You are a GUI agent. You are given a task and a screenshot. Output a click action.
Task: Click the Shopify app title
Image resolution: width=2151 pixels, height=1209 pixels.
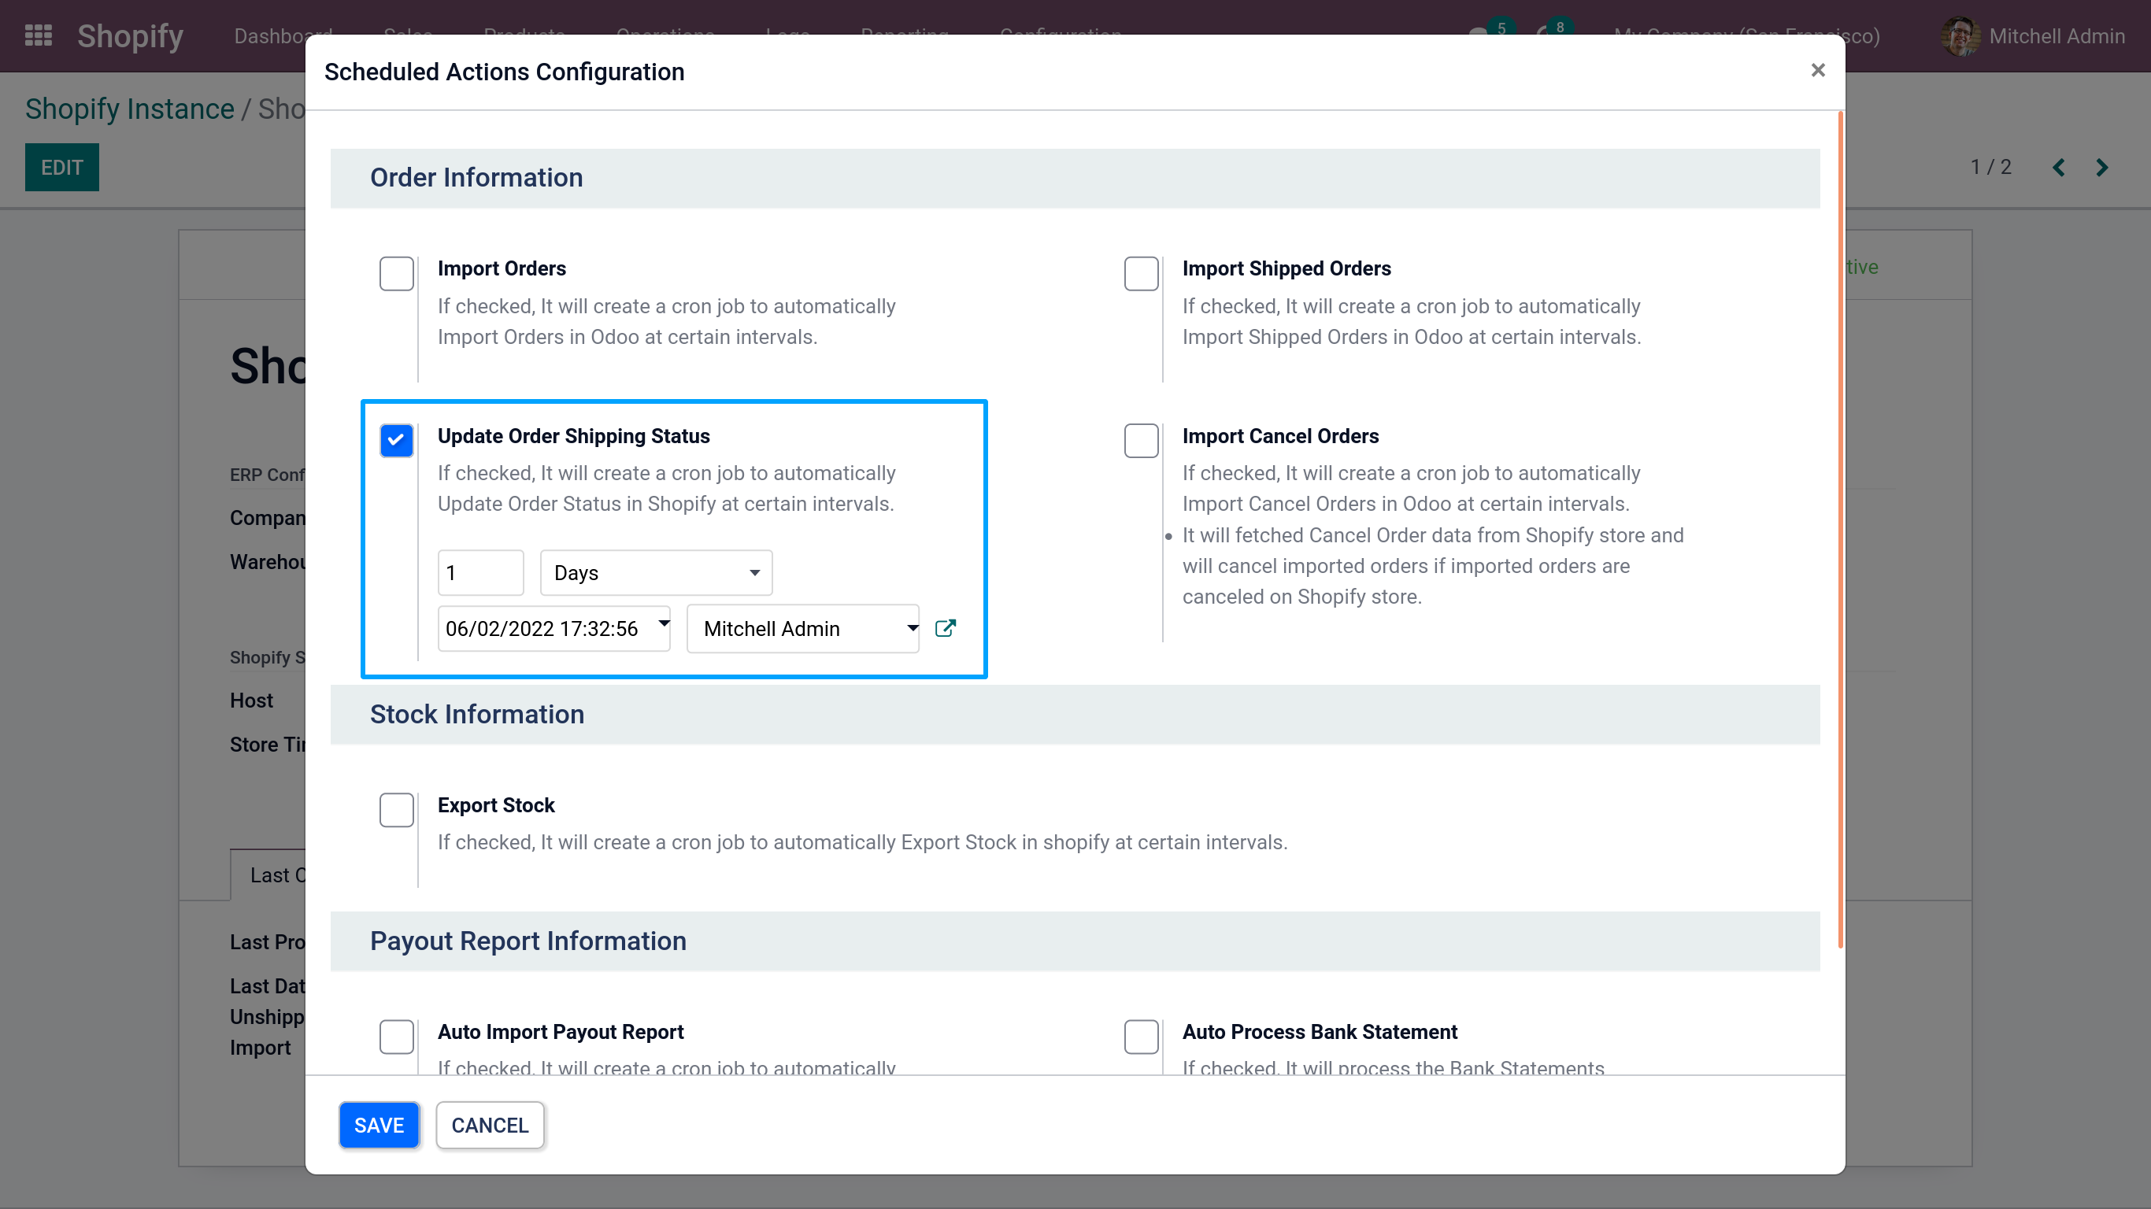pos(130,36)
